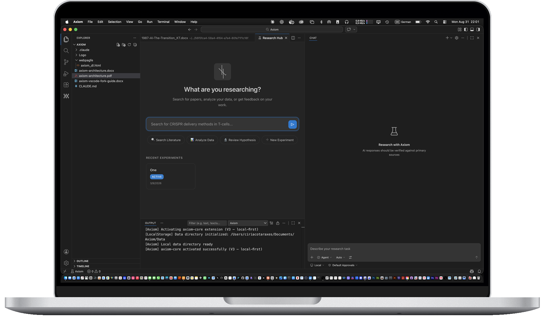Click the output Filter text box

pos(207,223)
